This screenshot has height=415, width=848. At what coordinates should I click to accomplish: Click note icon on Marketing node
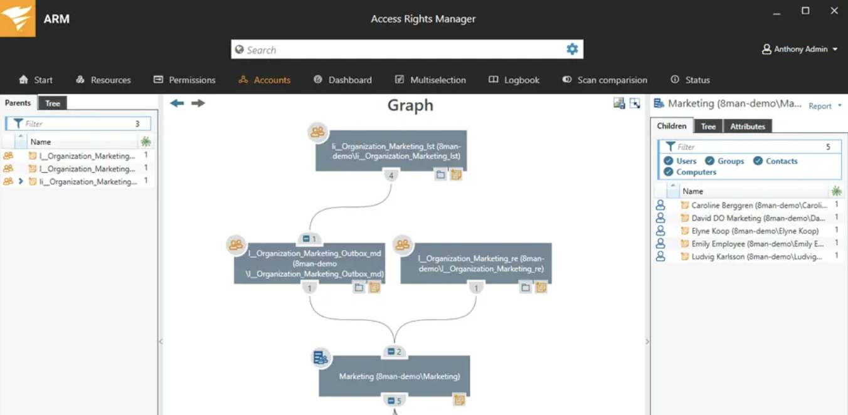pos(459,400)
